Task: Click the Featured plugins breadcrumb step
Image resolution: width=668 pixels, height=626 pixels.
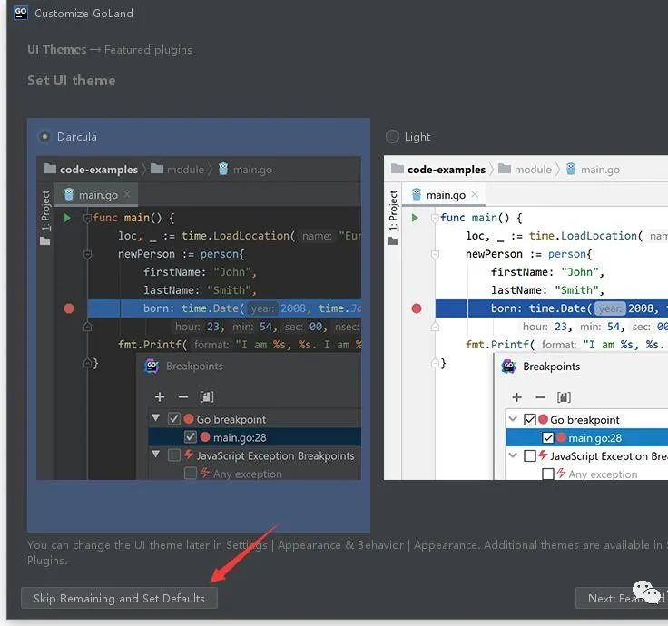Action: [148, 50]
